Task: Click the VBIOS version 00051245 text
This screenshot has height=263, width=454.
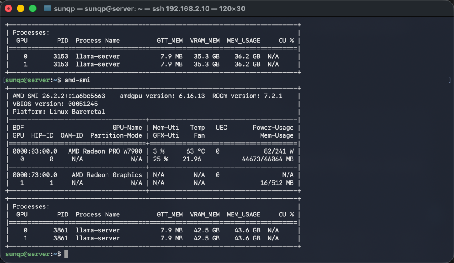Action: 55,104
